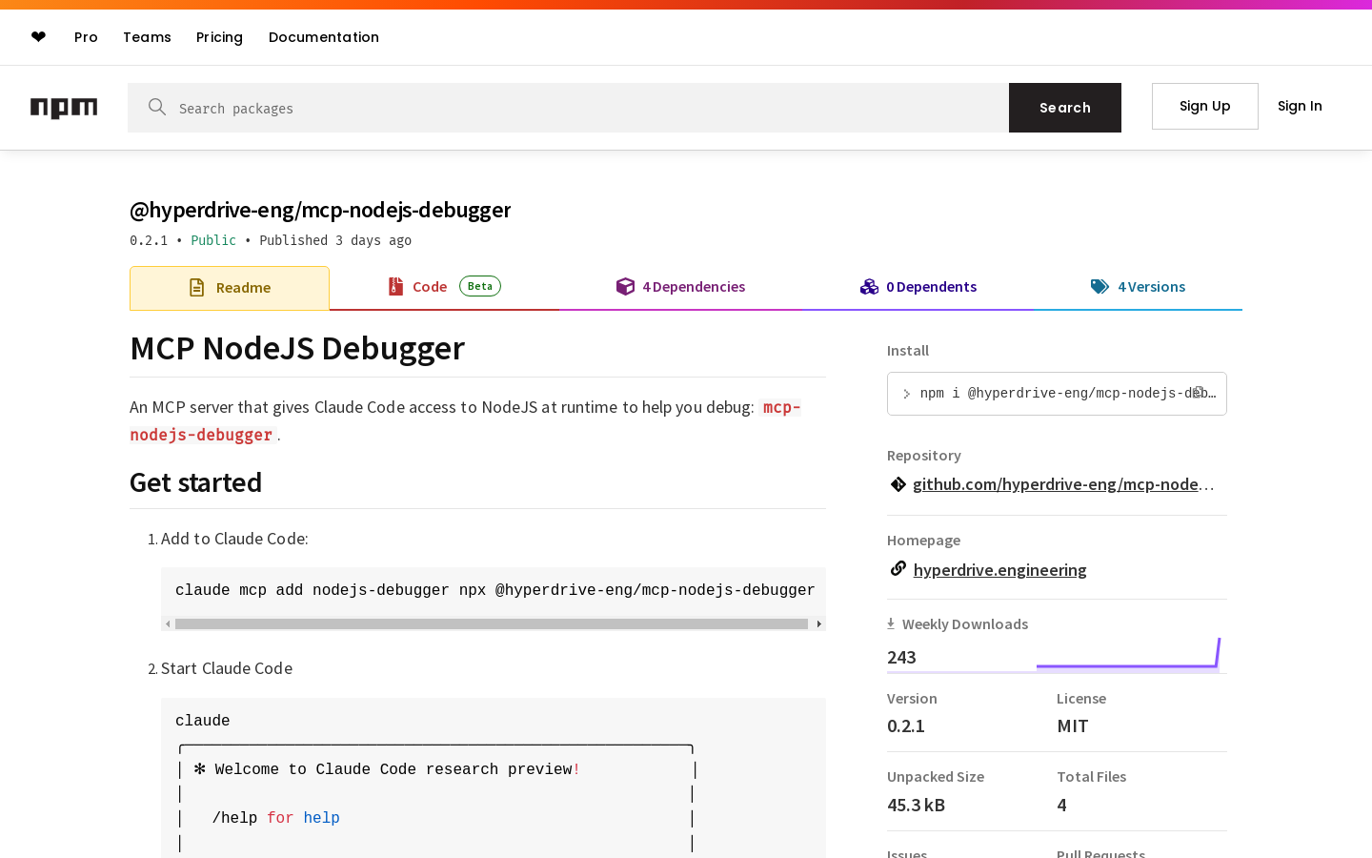Click the weekly downloads value 243
Screen dimensions: 1372x858
(x=901, y=657)
